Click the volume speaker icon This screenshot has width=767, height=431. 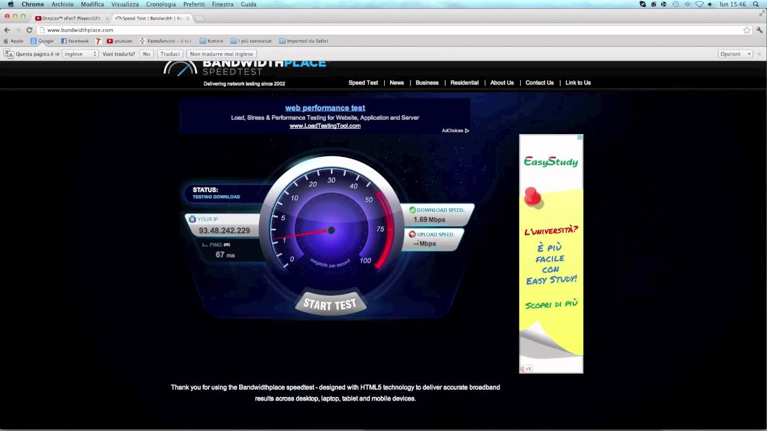click(710, 4)
